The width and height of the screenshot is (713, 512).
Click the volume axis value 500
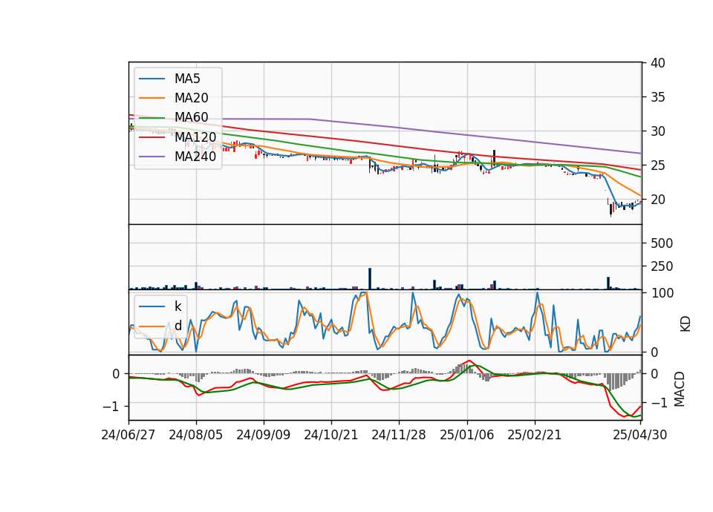tap(662, 243)
